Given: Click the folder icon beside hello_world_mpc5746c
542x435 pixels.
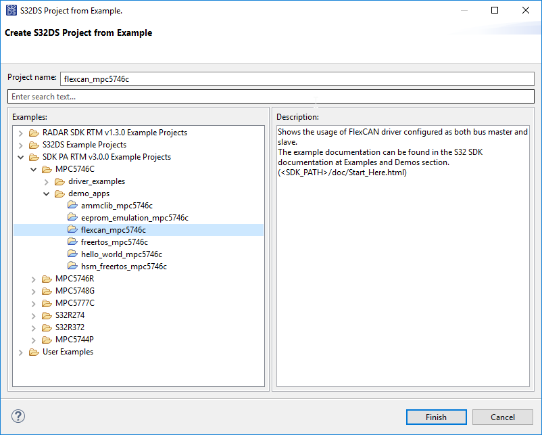Looking at the screenshot, I should (72, 254).
